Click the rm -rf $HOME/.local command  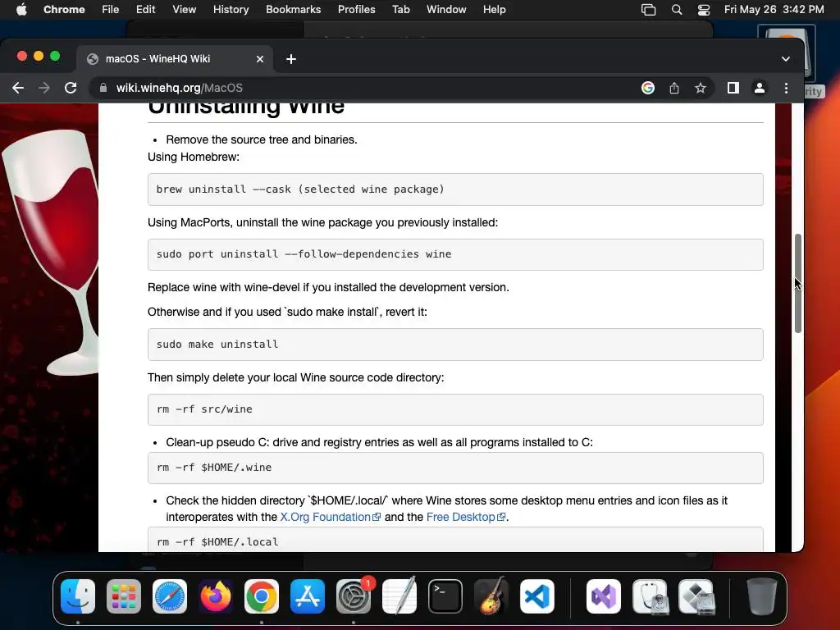coord(217,541)
